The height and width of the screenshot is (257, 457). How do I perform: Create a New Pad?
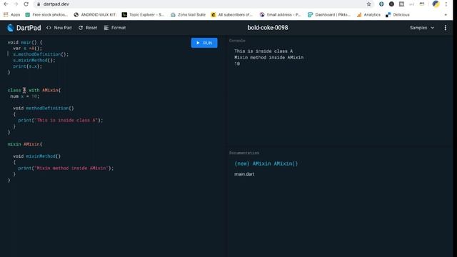[59, 28]
